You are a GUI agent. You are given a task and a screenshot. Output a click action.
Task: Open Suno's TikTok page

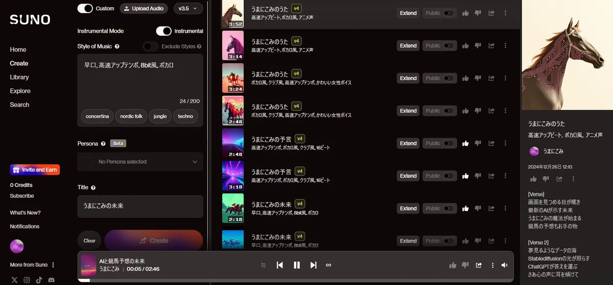(39, 280)
